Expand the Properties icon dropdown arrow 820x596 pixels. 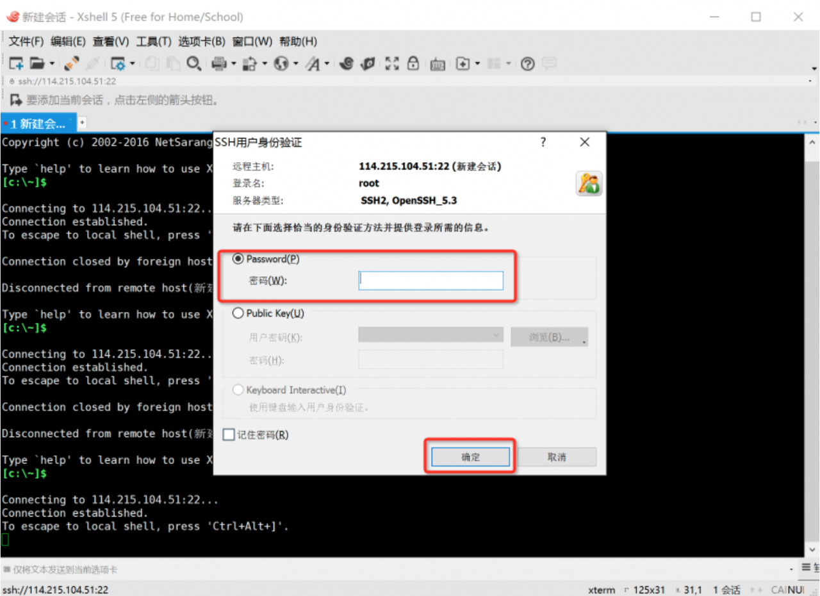pos(133,63)
